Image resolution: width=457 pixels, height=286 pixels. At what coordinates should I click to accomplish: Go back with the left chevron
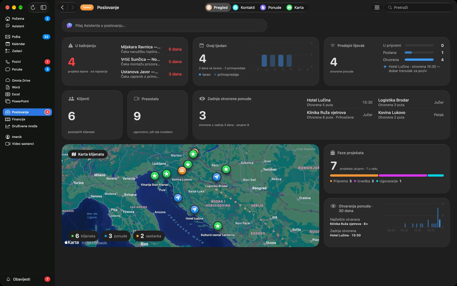point(62,7)
